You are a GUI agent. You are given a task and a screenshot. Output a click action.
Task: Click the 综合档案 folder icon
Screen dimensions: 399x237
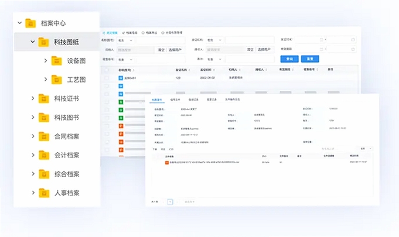tap(44, 174)
